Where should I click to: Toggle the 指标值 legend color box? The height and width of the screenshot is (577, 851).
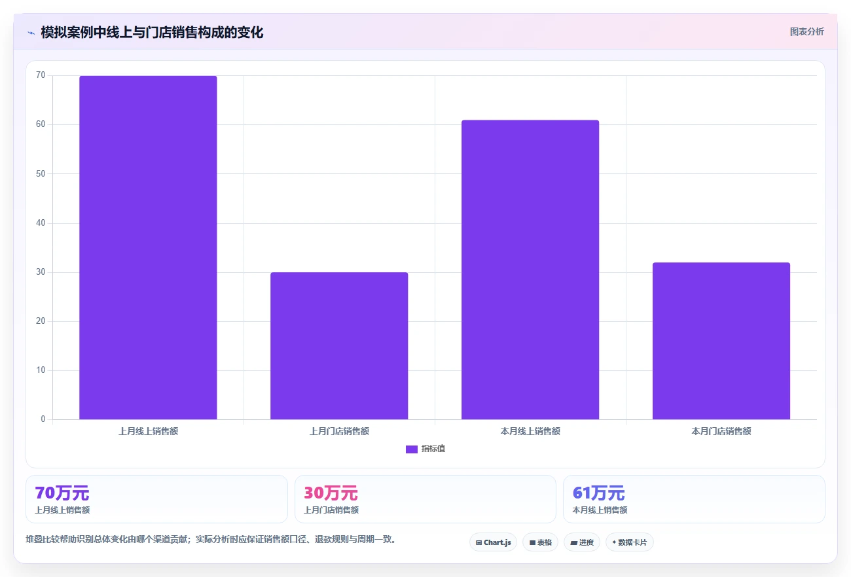412,449
